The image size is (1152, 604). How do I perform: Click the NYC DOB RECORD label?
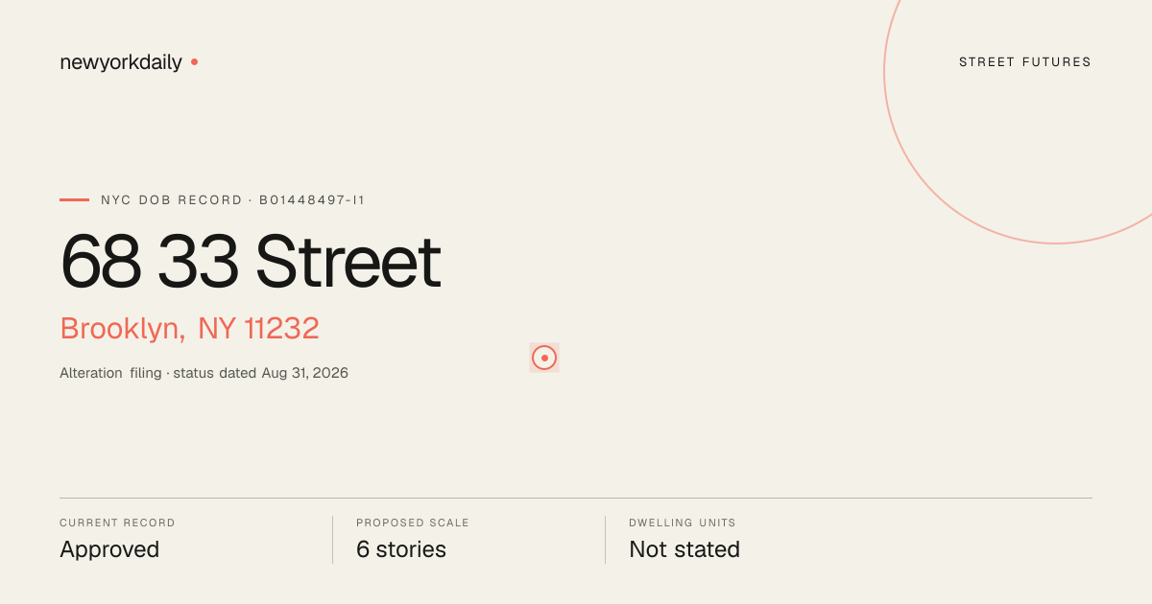pos(172,200)
